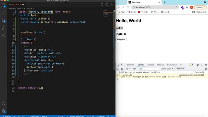Open the Accounts menu in activity bar

point(4,103)
